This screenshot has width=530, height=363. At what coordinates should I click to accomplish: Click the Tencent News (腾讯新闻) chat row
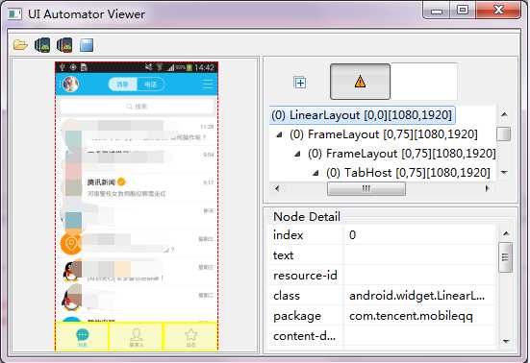pyautogui.click(x=137, y=187)
